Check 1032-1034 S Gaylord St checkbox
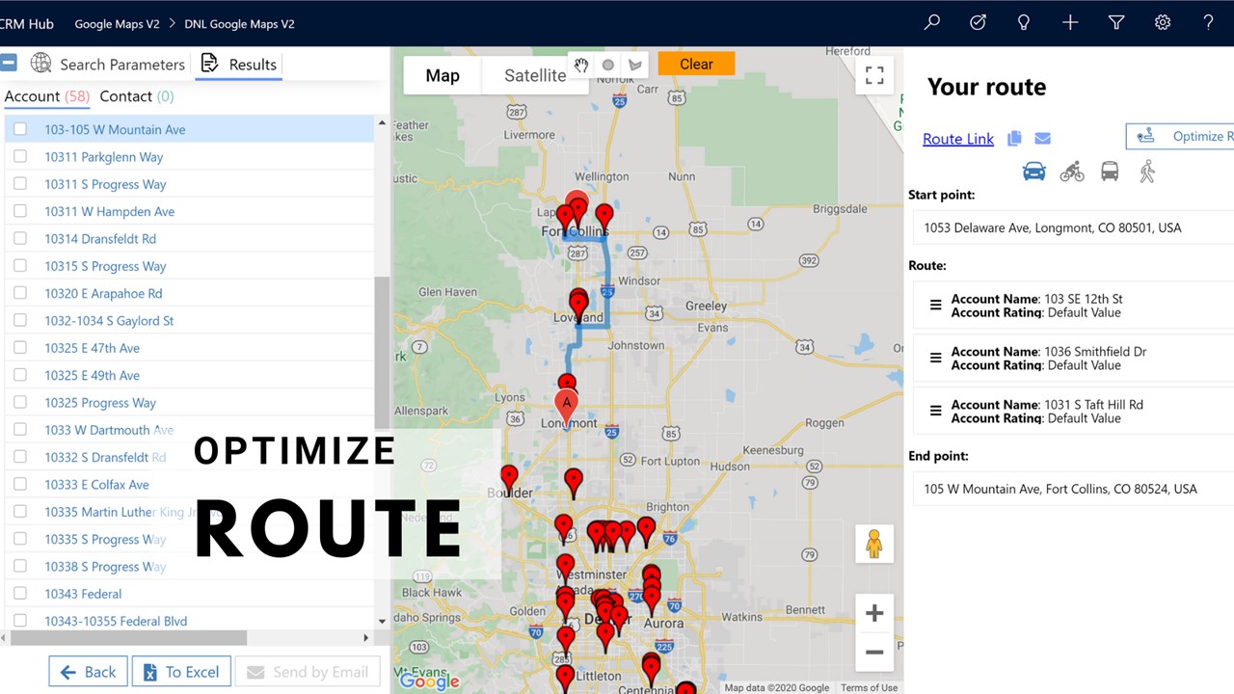Screen dimensions: 1234x694 click(20, 320)
